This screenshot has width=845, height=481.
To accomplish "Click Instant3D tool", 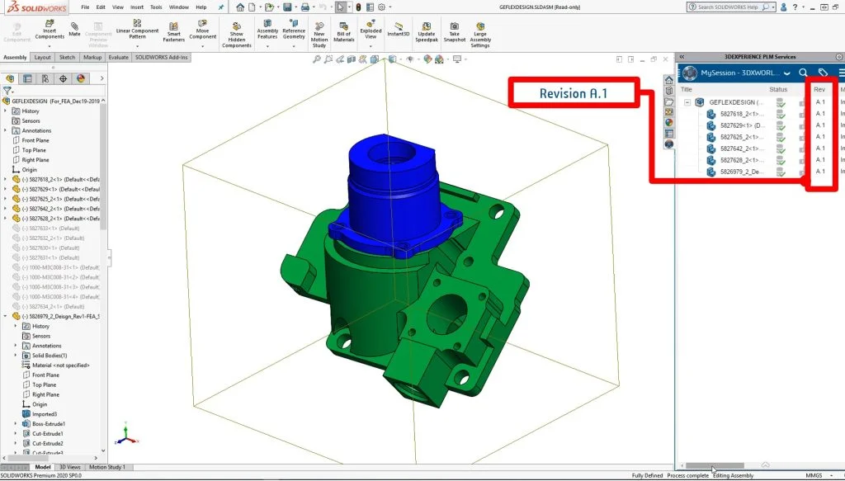I will click(399, 31).
